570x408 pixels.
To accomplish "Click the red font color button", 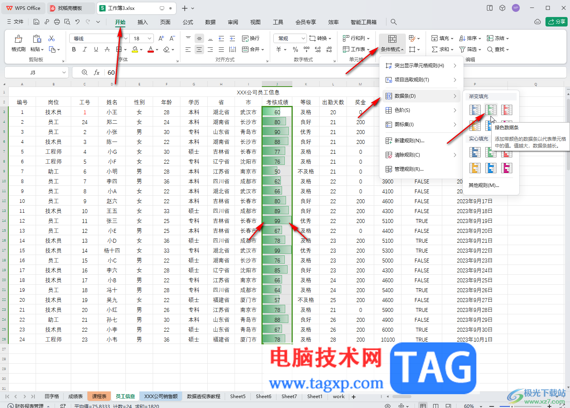I will 151,49.
